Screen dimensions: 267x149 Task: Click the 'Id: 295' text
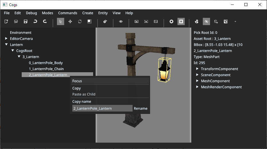point(199,63)
